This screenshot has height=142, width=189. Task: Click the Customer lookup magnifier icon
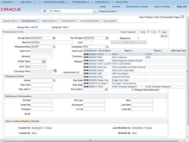tap(107, 47)
